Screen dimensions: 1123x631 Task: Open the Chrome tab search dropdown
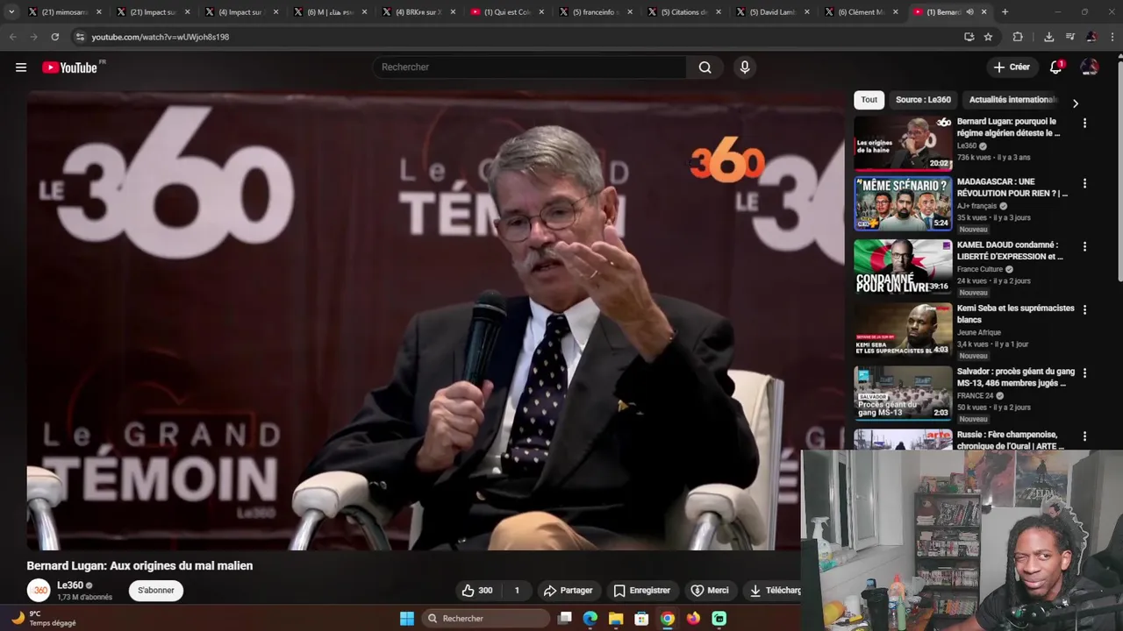pyautogui.click(x=11, y=12)
